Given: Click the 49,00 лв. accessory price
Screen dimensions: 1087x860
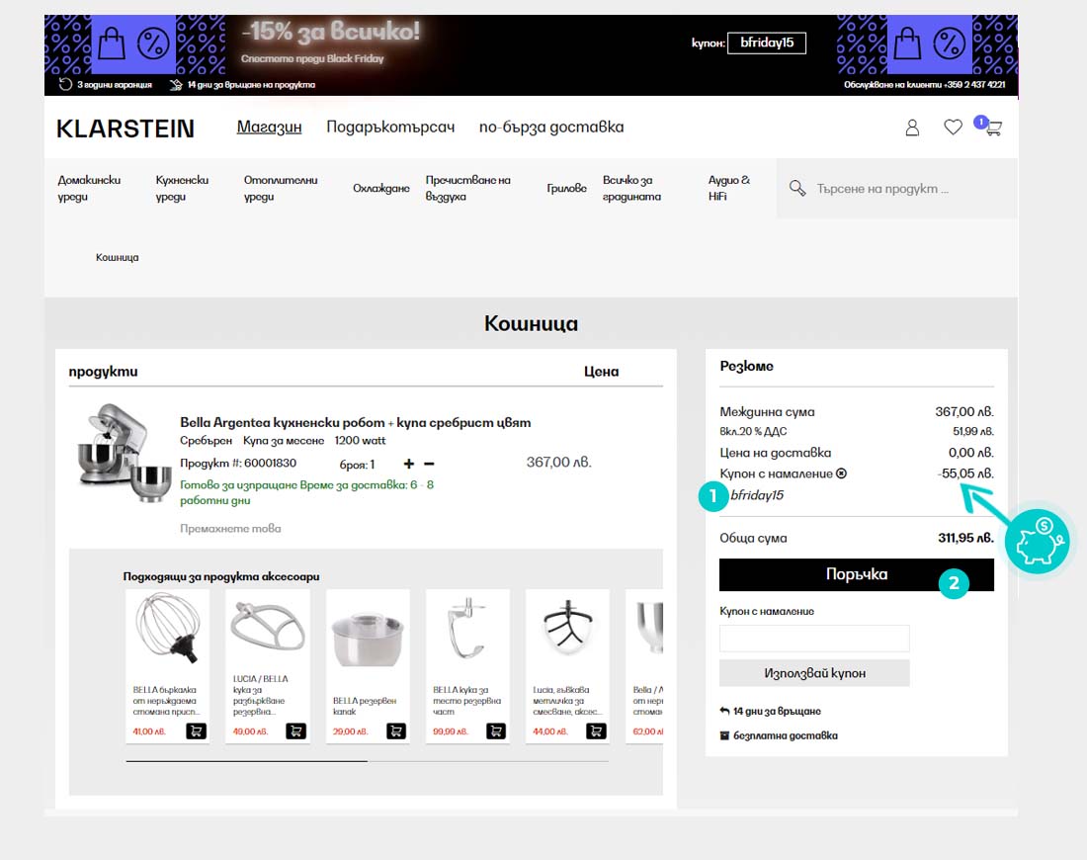Looking at the screenshot, I should [250, 731].
